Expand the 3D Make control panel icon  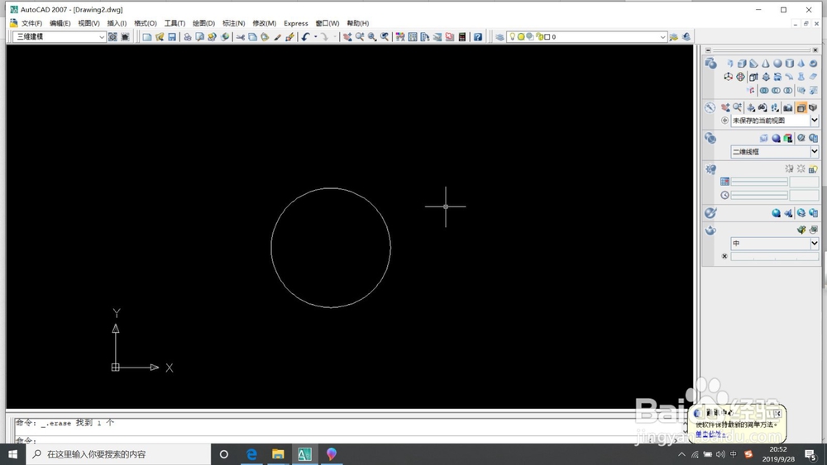pyautogui.click(x=710, y=64)
